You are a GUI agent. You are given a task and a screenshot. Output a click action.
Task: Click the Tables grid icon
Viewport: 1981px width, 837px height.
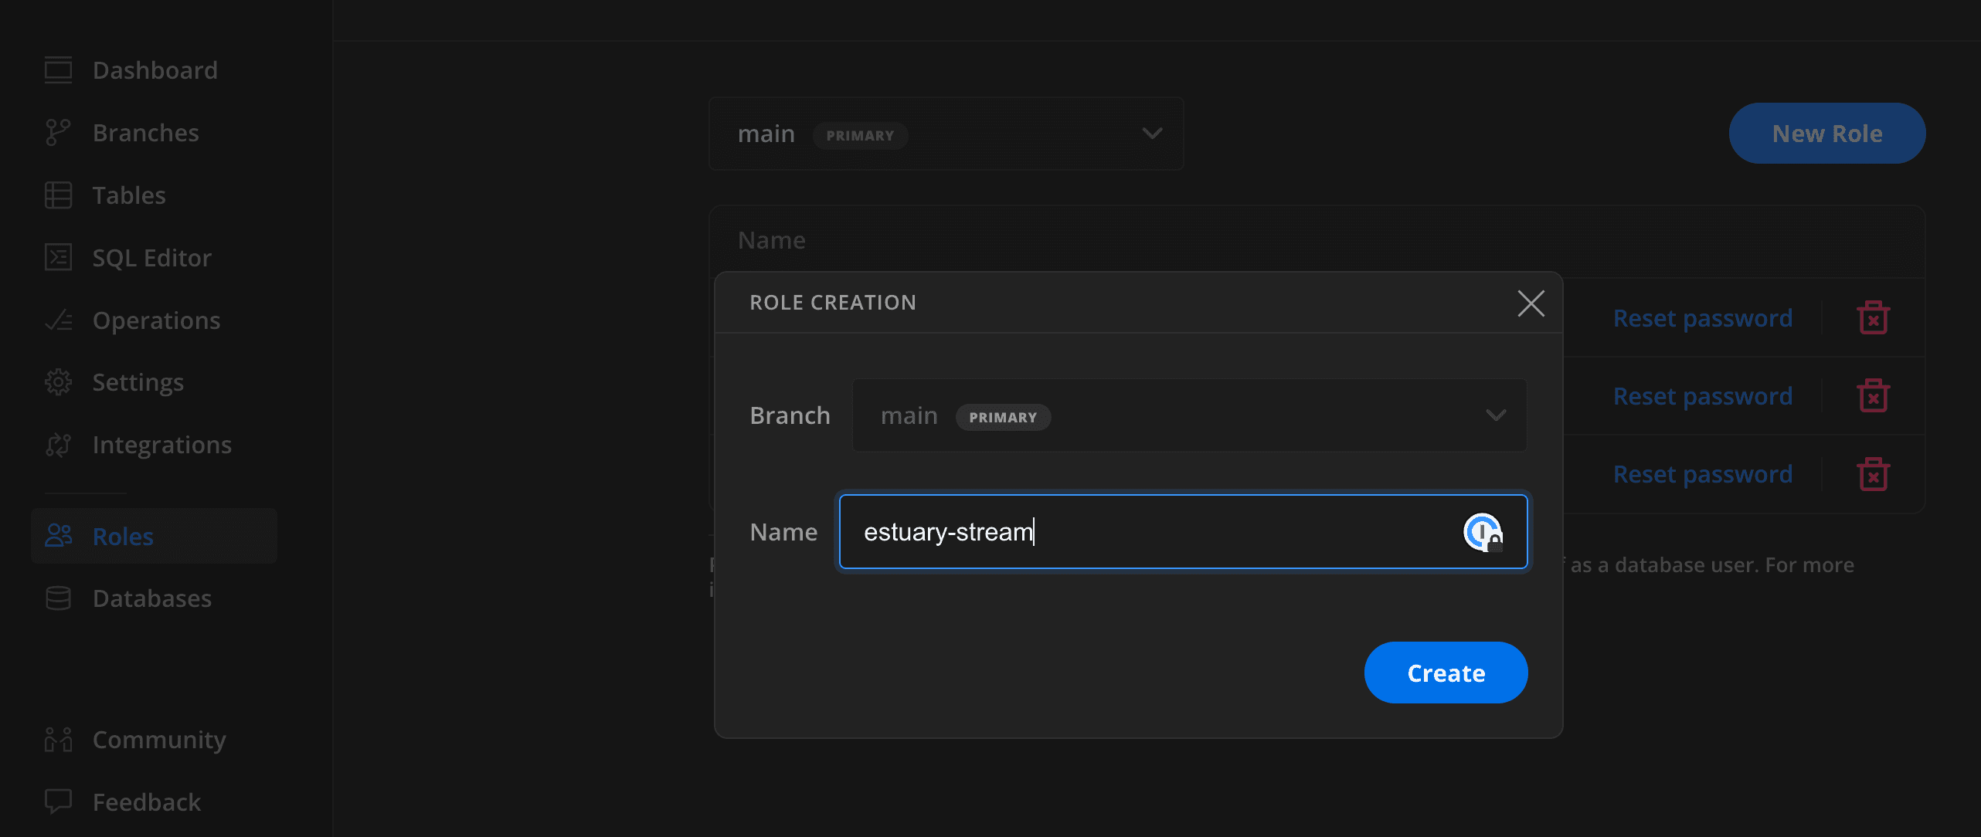[x=58, y=195]
